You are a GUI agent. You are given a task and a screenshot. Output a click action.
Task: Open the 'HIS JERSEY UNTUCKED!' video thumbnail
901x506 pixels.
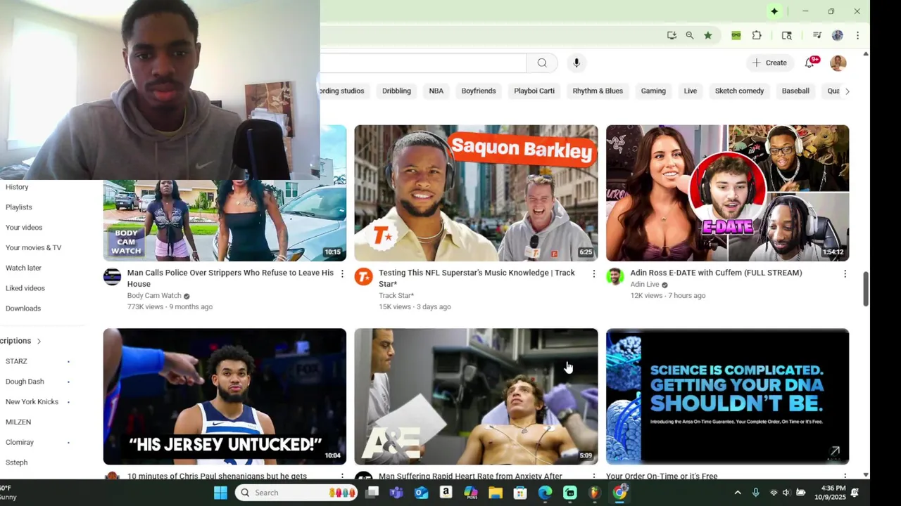225,396
